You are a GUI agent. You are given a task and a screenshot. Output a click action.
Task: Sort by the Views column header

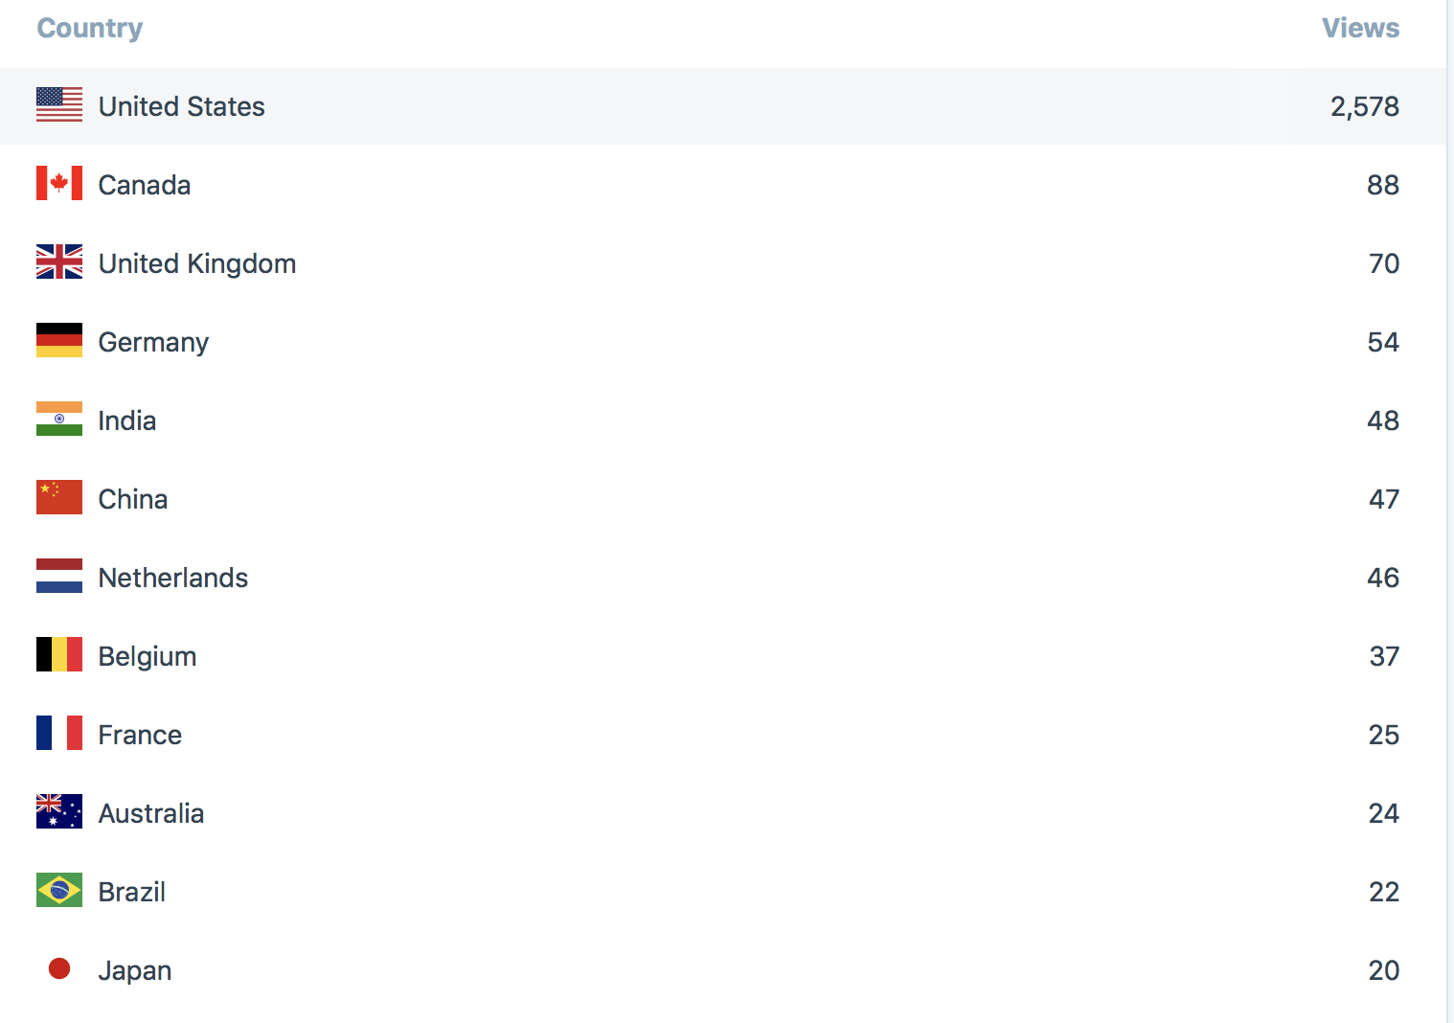pyautogui.click(x=1360, y=29)
